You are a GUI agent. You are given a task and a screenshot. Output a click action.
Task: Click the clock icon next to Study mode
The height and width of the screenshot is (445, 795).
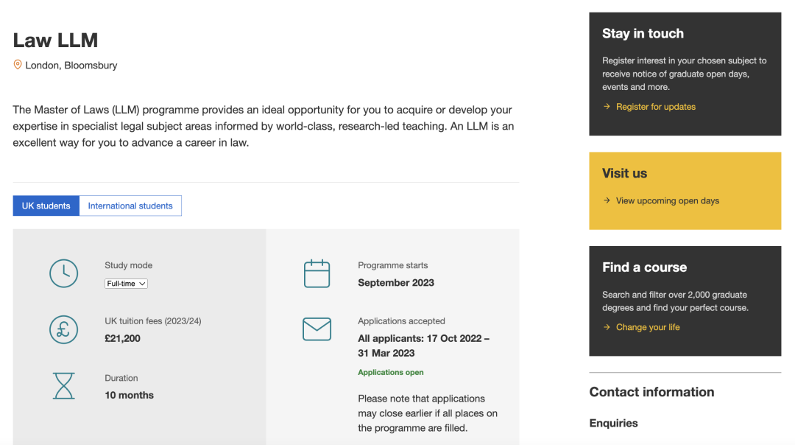point(64,273)
